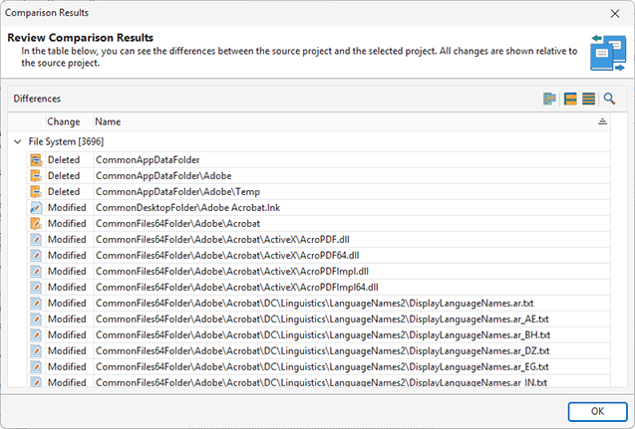Sort by the Name column header

pos(108,121)
